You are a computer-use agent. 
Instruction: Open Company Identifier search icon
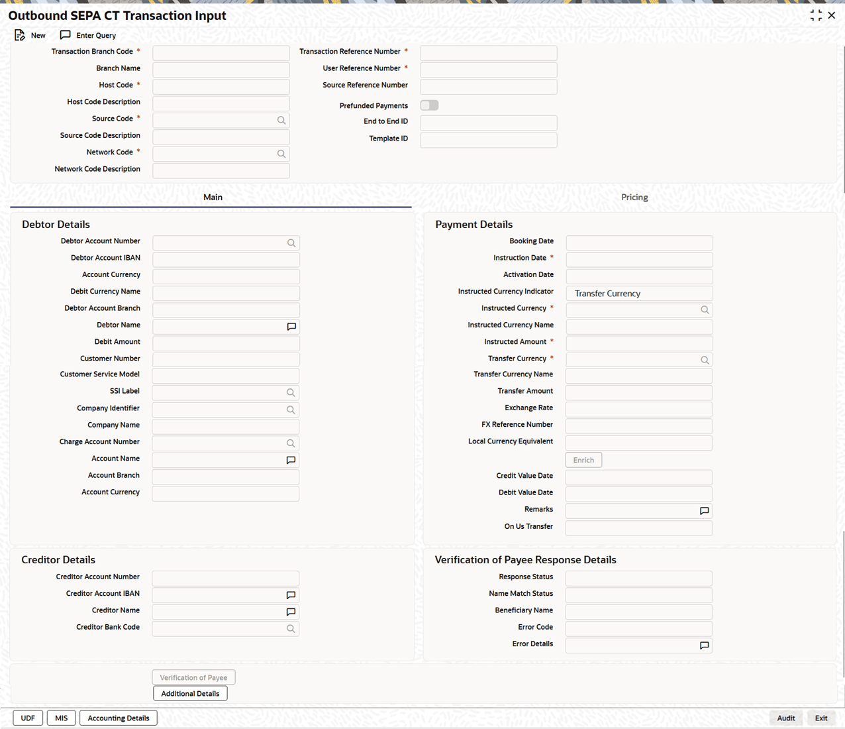click(x=291, y=410)
